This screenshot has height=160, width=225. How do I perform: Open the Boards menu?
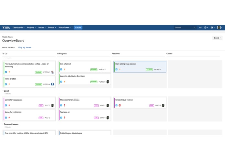(52, 28)
